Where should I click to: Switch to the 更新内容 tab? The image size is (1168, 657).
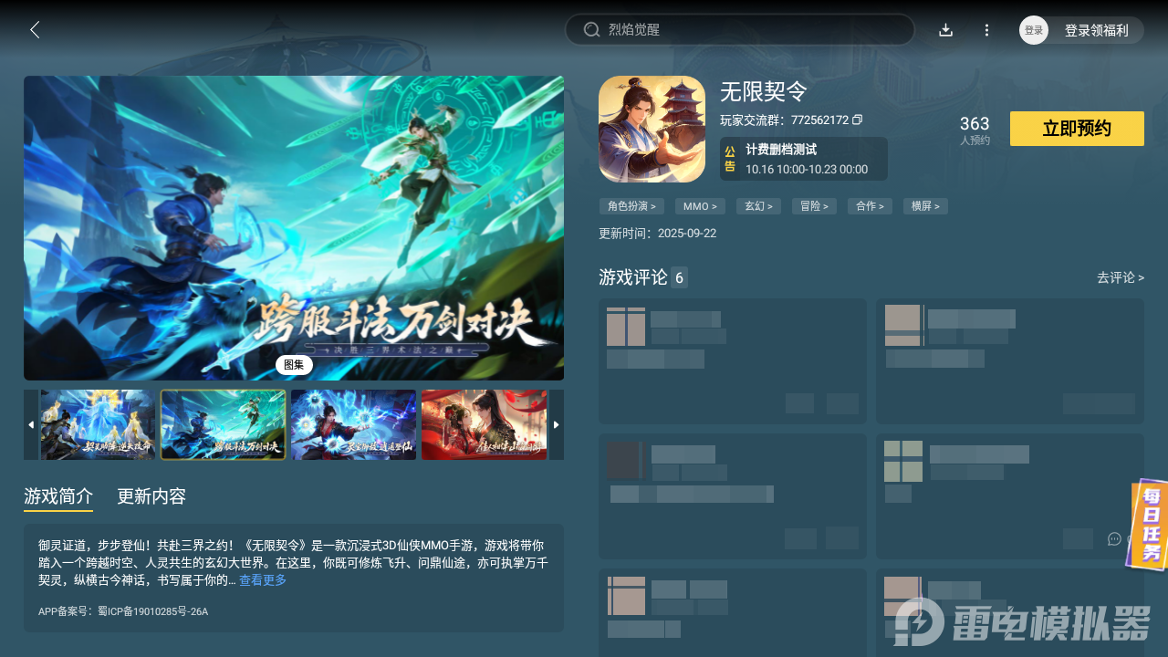[151, 496]
